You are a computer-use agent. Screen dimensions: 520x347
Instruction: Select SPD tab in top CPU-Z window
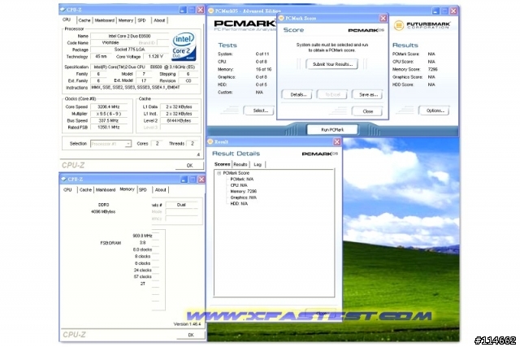(x=141, y=20)
